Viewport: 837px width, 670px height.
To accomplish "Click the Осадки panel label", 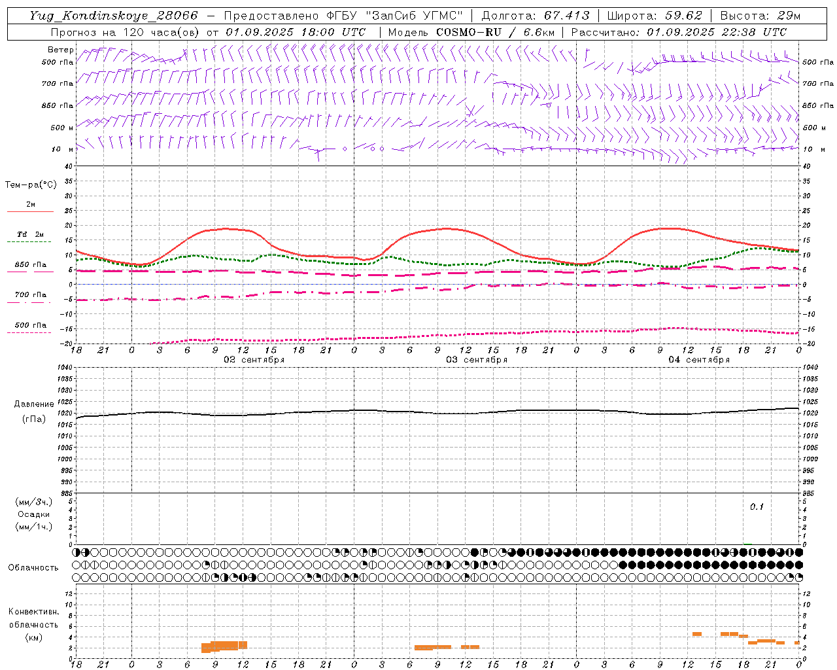I will (34, 514).
